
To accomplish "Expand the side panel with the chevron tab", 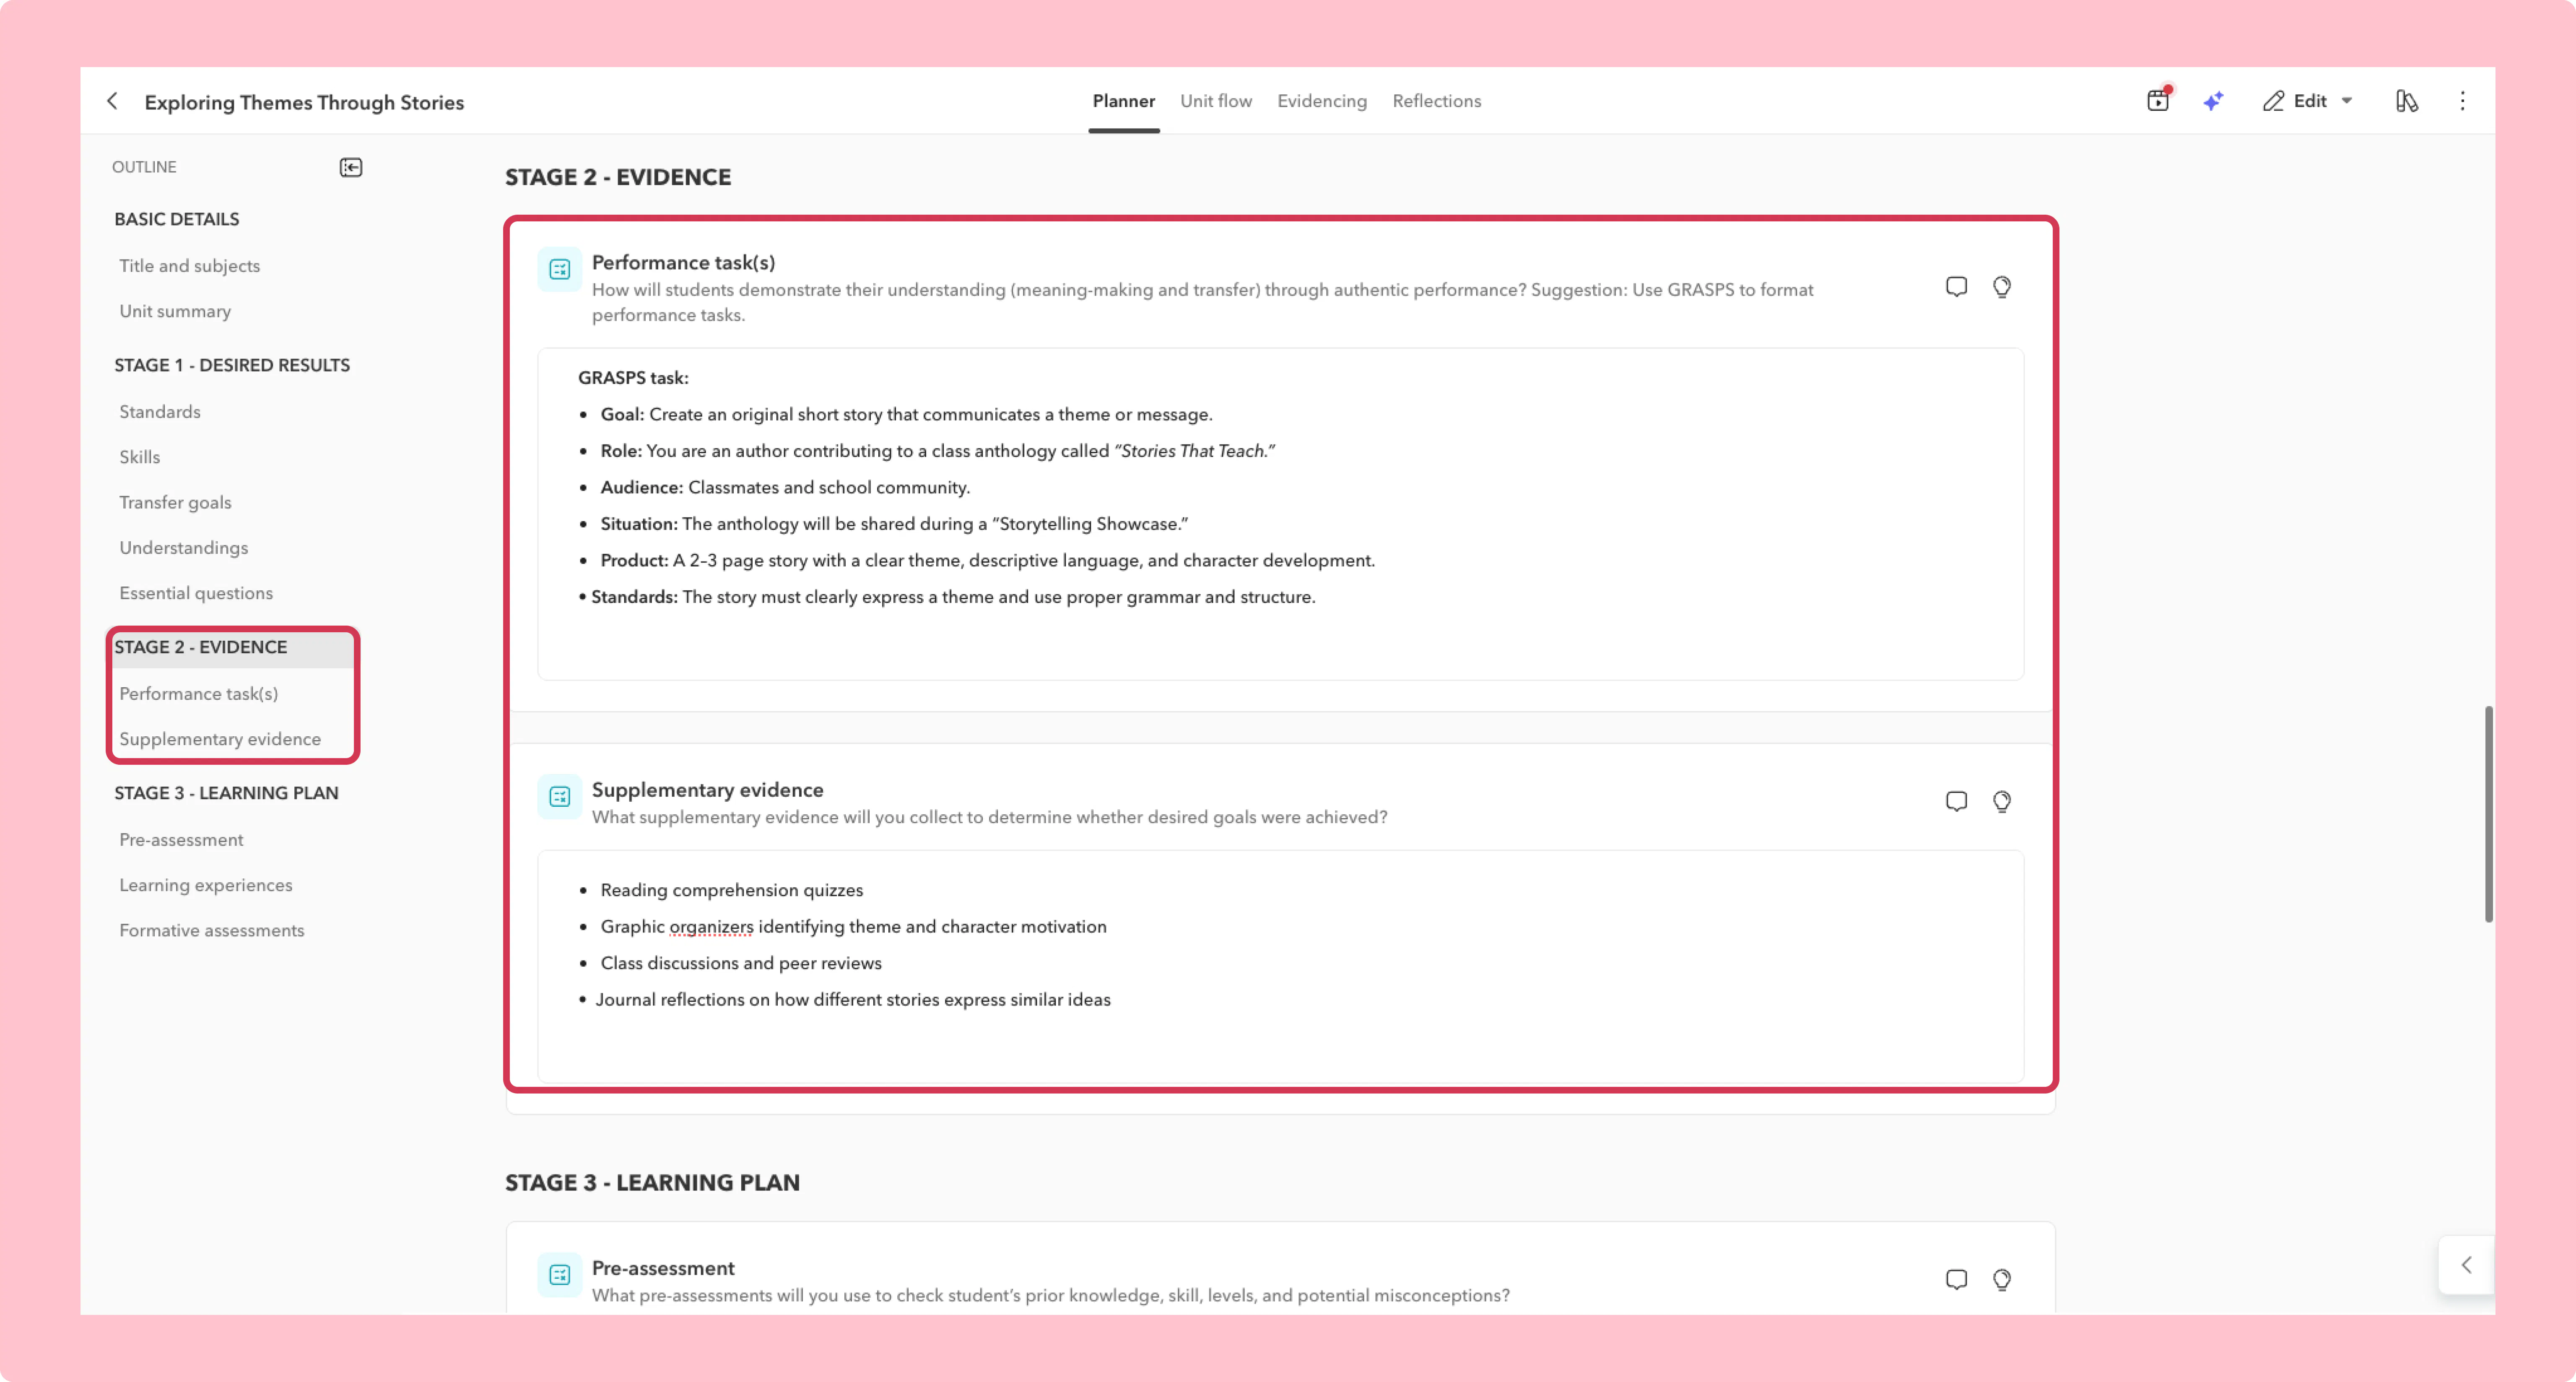I will coord(2466,1265).
